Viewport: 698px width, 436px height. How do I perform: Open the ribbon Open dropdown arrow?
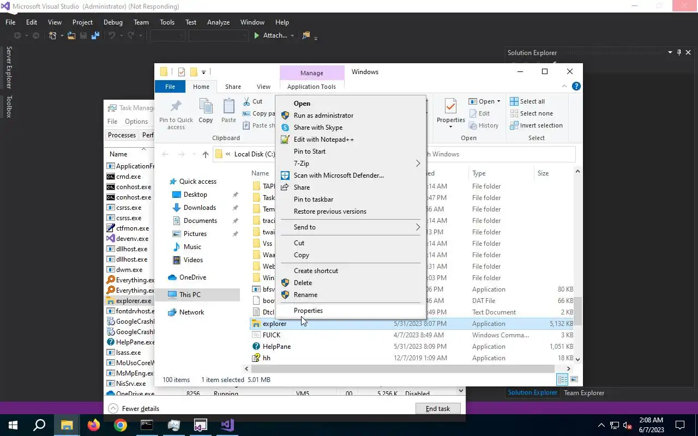click(499, 101)
